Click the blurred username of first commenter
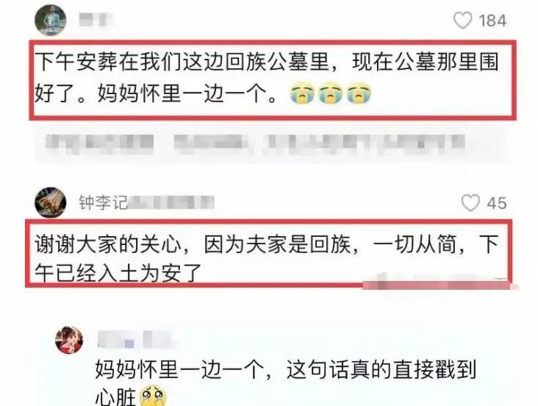The image size is (538, 406). (96, 20)
